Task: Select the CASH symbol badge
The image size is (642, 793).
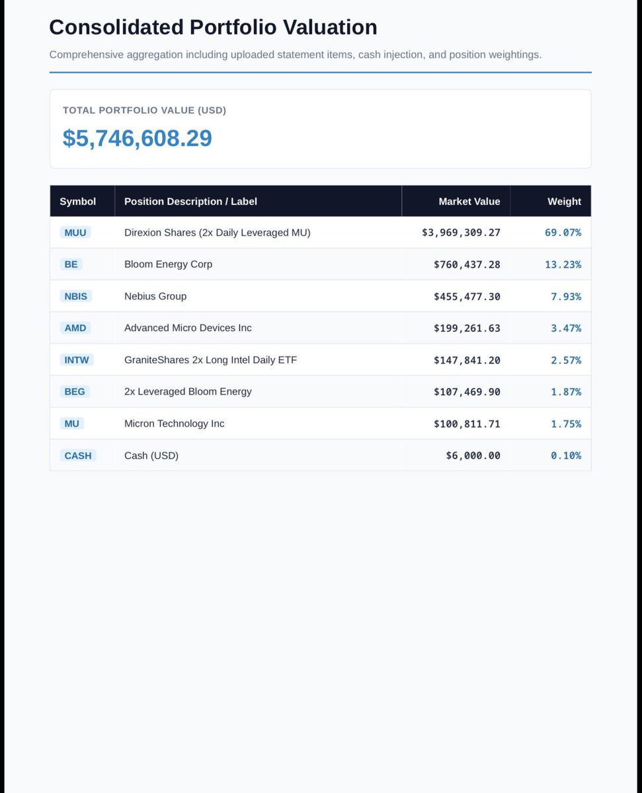Action: pos(78,455)
